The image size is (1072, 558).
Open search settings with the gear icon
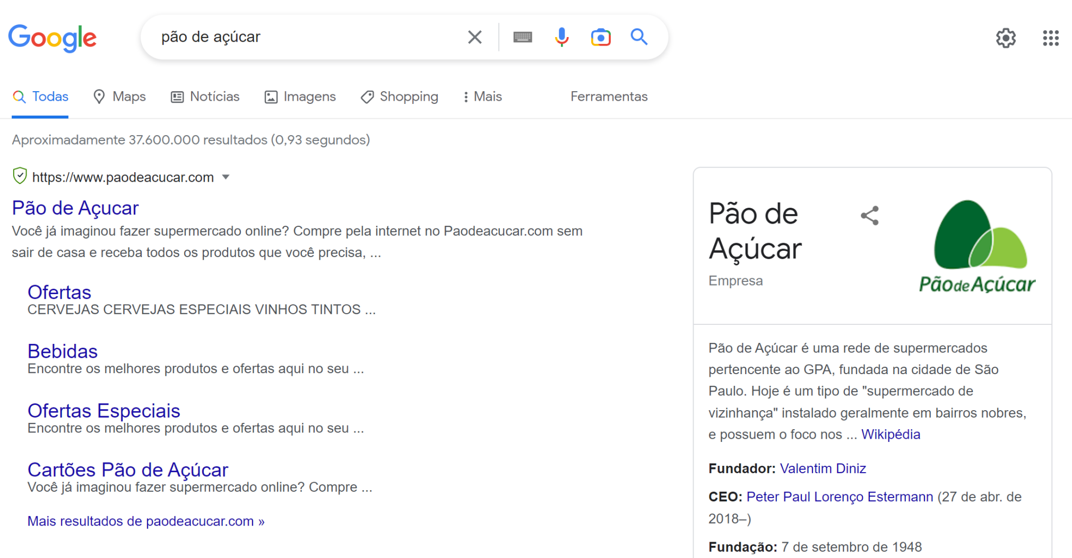[1006, 38]
